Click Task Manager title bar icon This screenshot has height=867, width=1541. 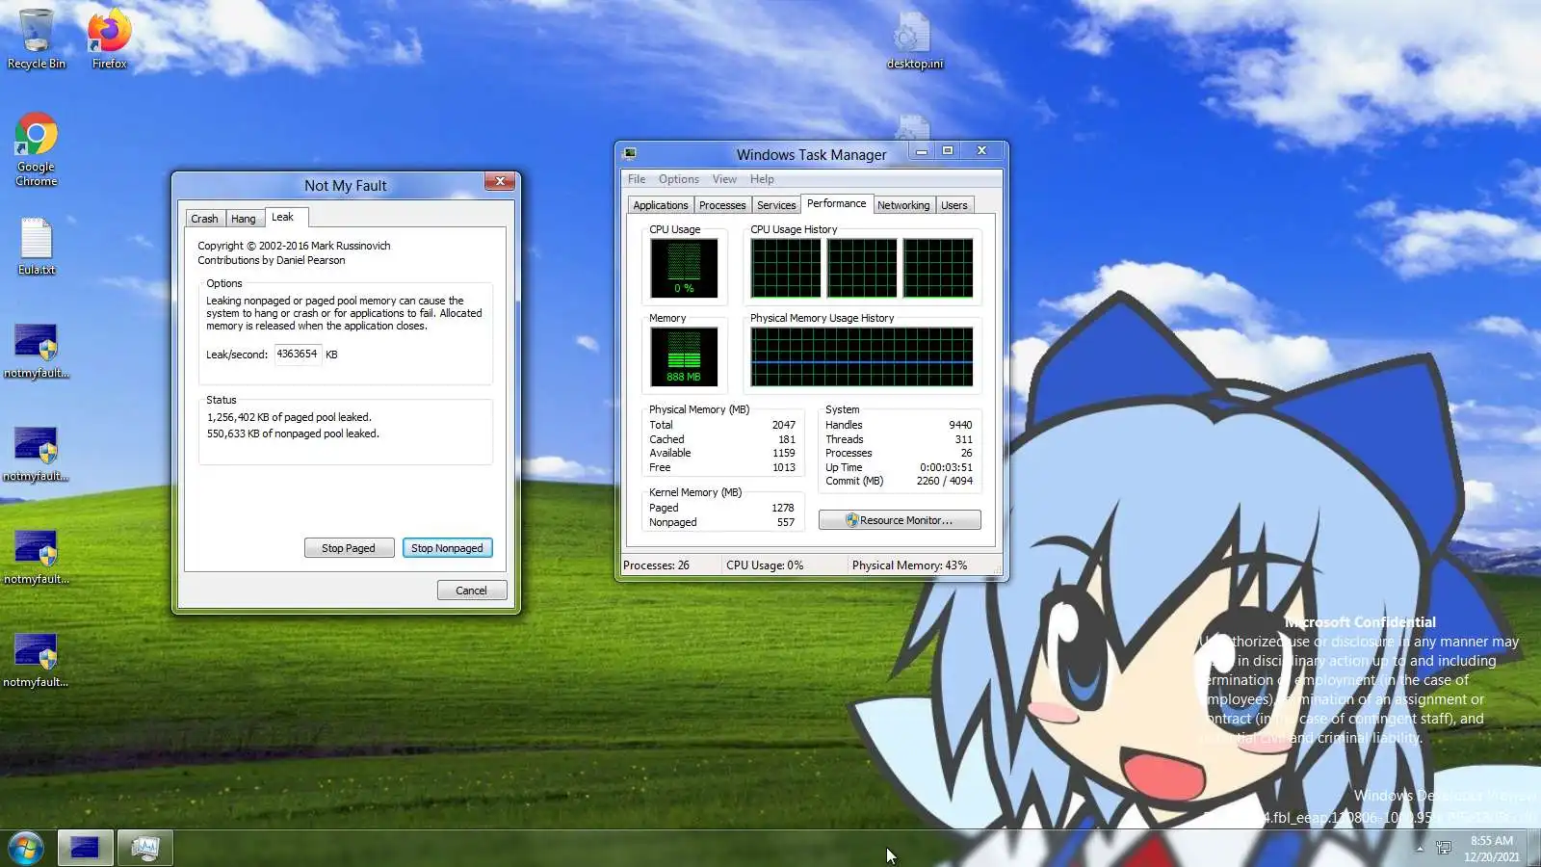click(x=630, y=153)
